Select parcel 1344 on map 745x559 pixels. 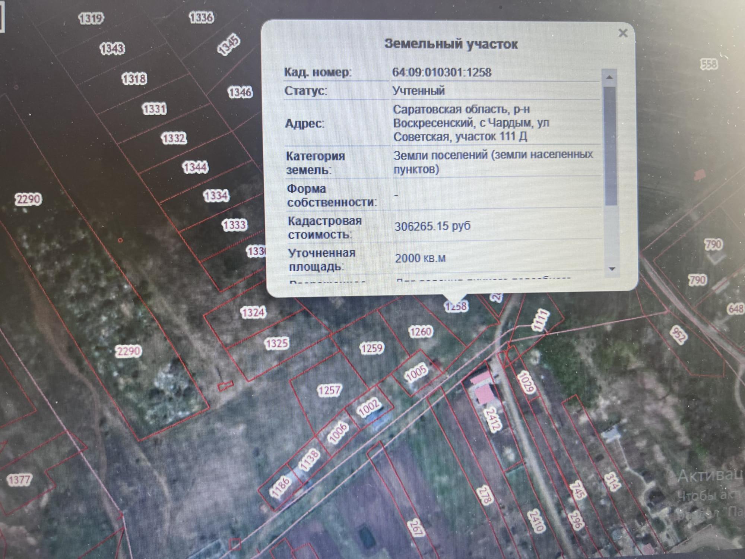click(x=195, y=167)
